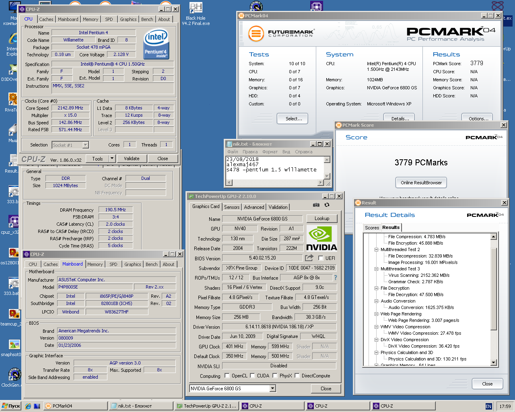Collapse the Audio Conversion tree node
Image resolution: width=515 pixels, height=412 pixels.
[x=377, y=301]
